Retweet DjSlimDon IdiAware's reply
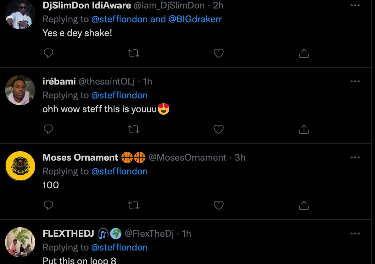This screenshot has height=264, width=375. [x=134, y=53]
